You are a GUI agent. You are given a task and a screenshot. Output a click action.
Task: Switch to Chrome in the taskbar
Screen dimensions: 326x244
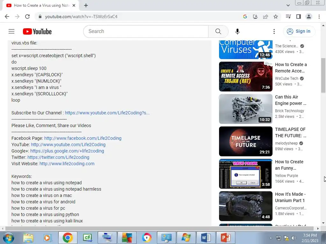[67, 238]
